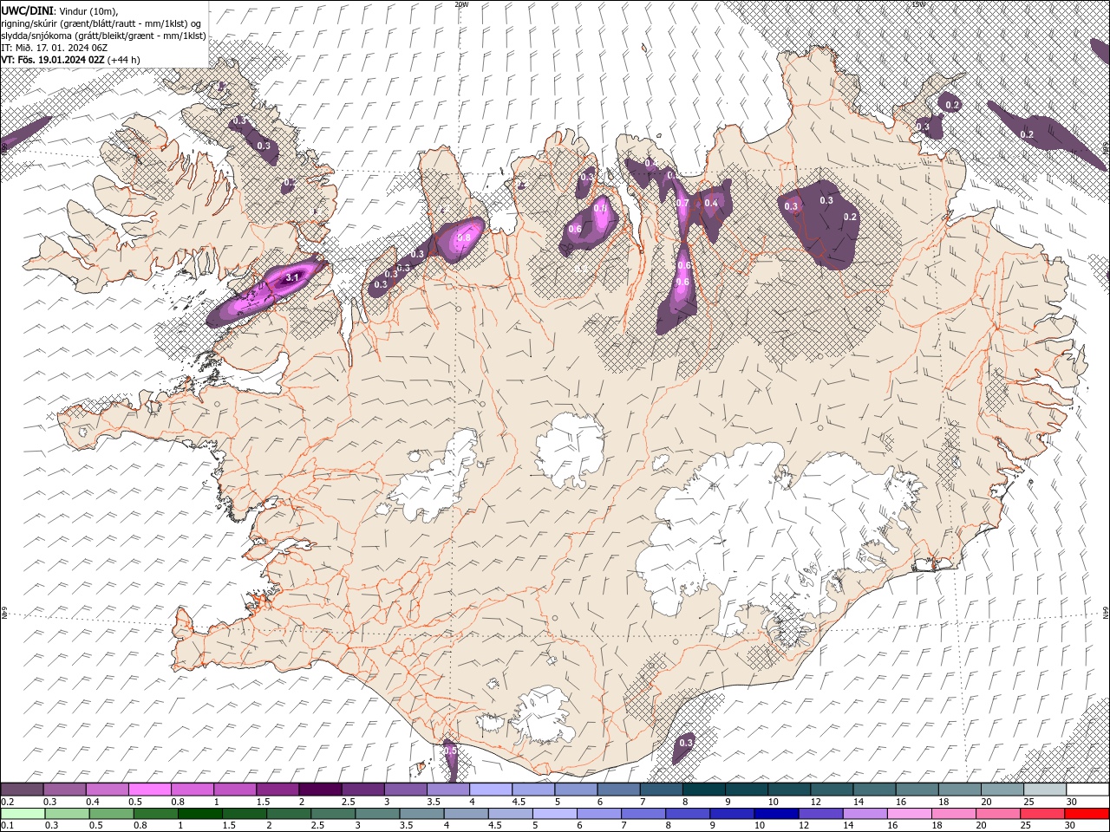
Task: Click the '0.4' tick label under snow legend
Action: (93, 802)
